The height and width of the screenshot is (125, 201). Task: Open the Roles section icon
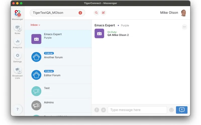(17, 27)
